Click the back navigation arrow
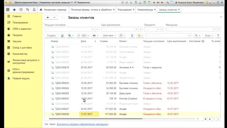This screenshot has height=128, width=227. [x=48, y=17]
